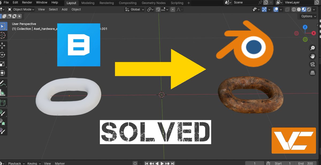Switch to solid shading
Viewport: 321px width, 165px height.
pos(299,9)
